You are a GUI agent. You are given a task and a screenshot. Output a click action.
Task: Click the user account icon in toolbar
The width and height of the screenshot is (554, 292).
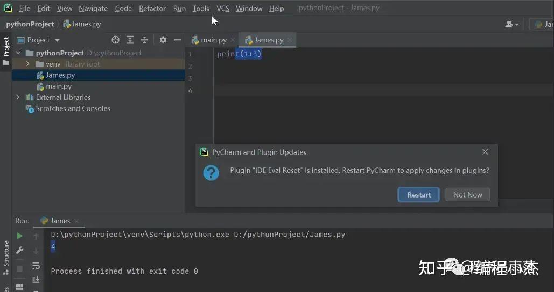pyautogui.click(x=511, y=24)
